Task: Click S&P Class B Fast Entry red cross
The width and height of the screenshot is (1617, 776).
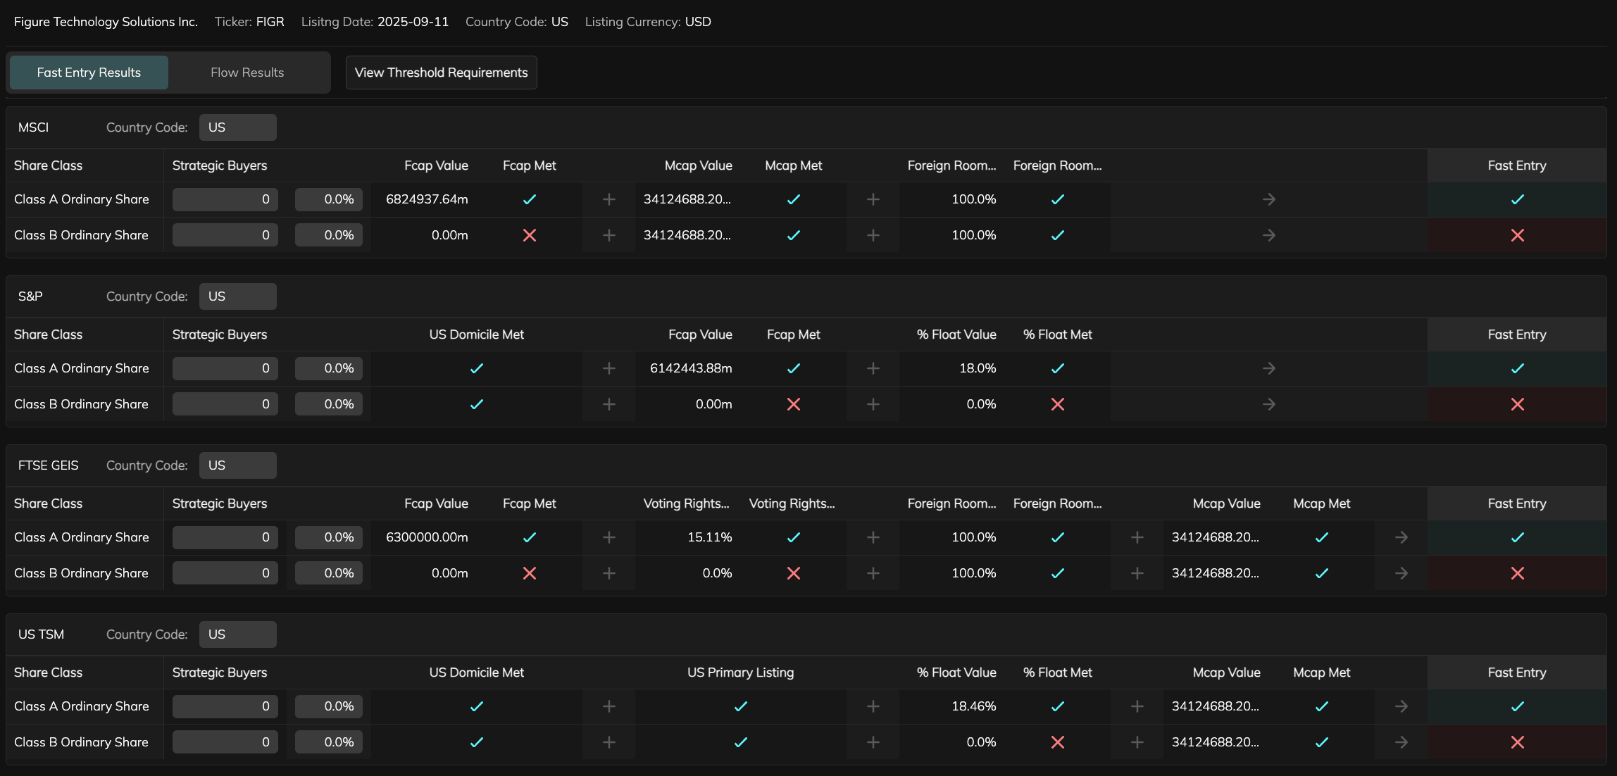Action: [1517, 404]
